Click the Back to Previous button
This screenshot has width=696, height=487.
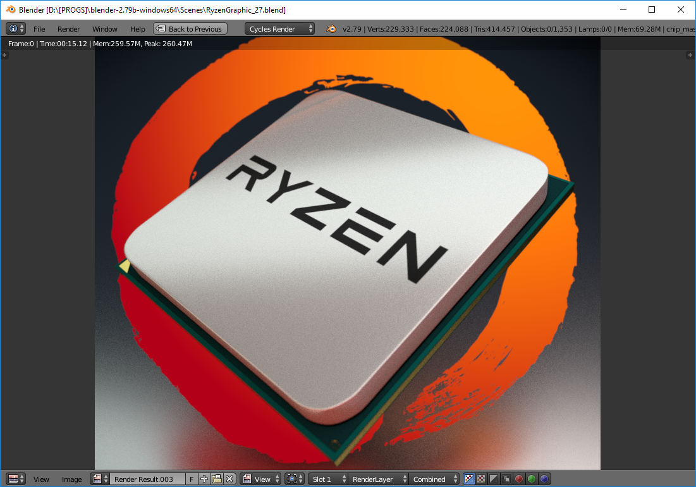[190, 29]
